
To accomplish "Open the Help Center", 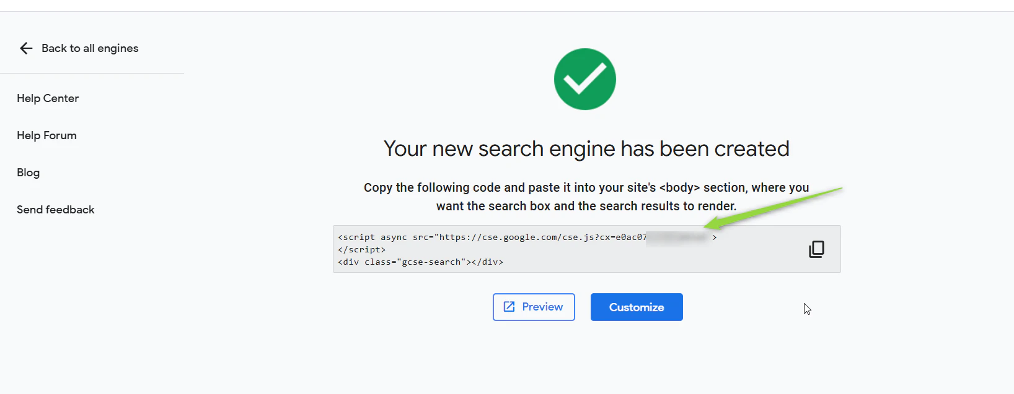I will 48,98.
